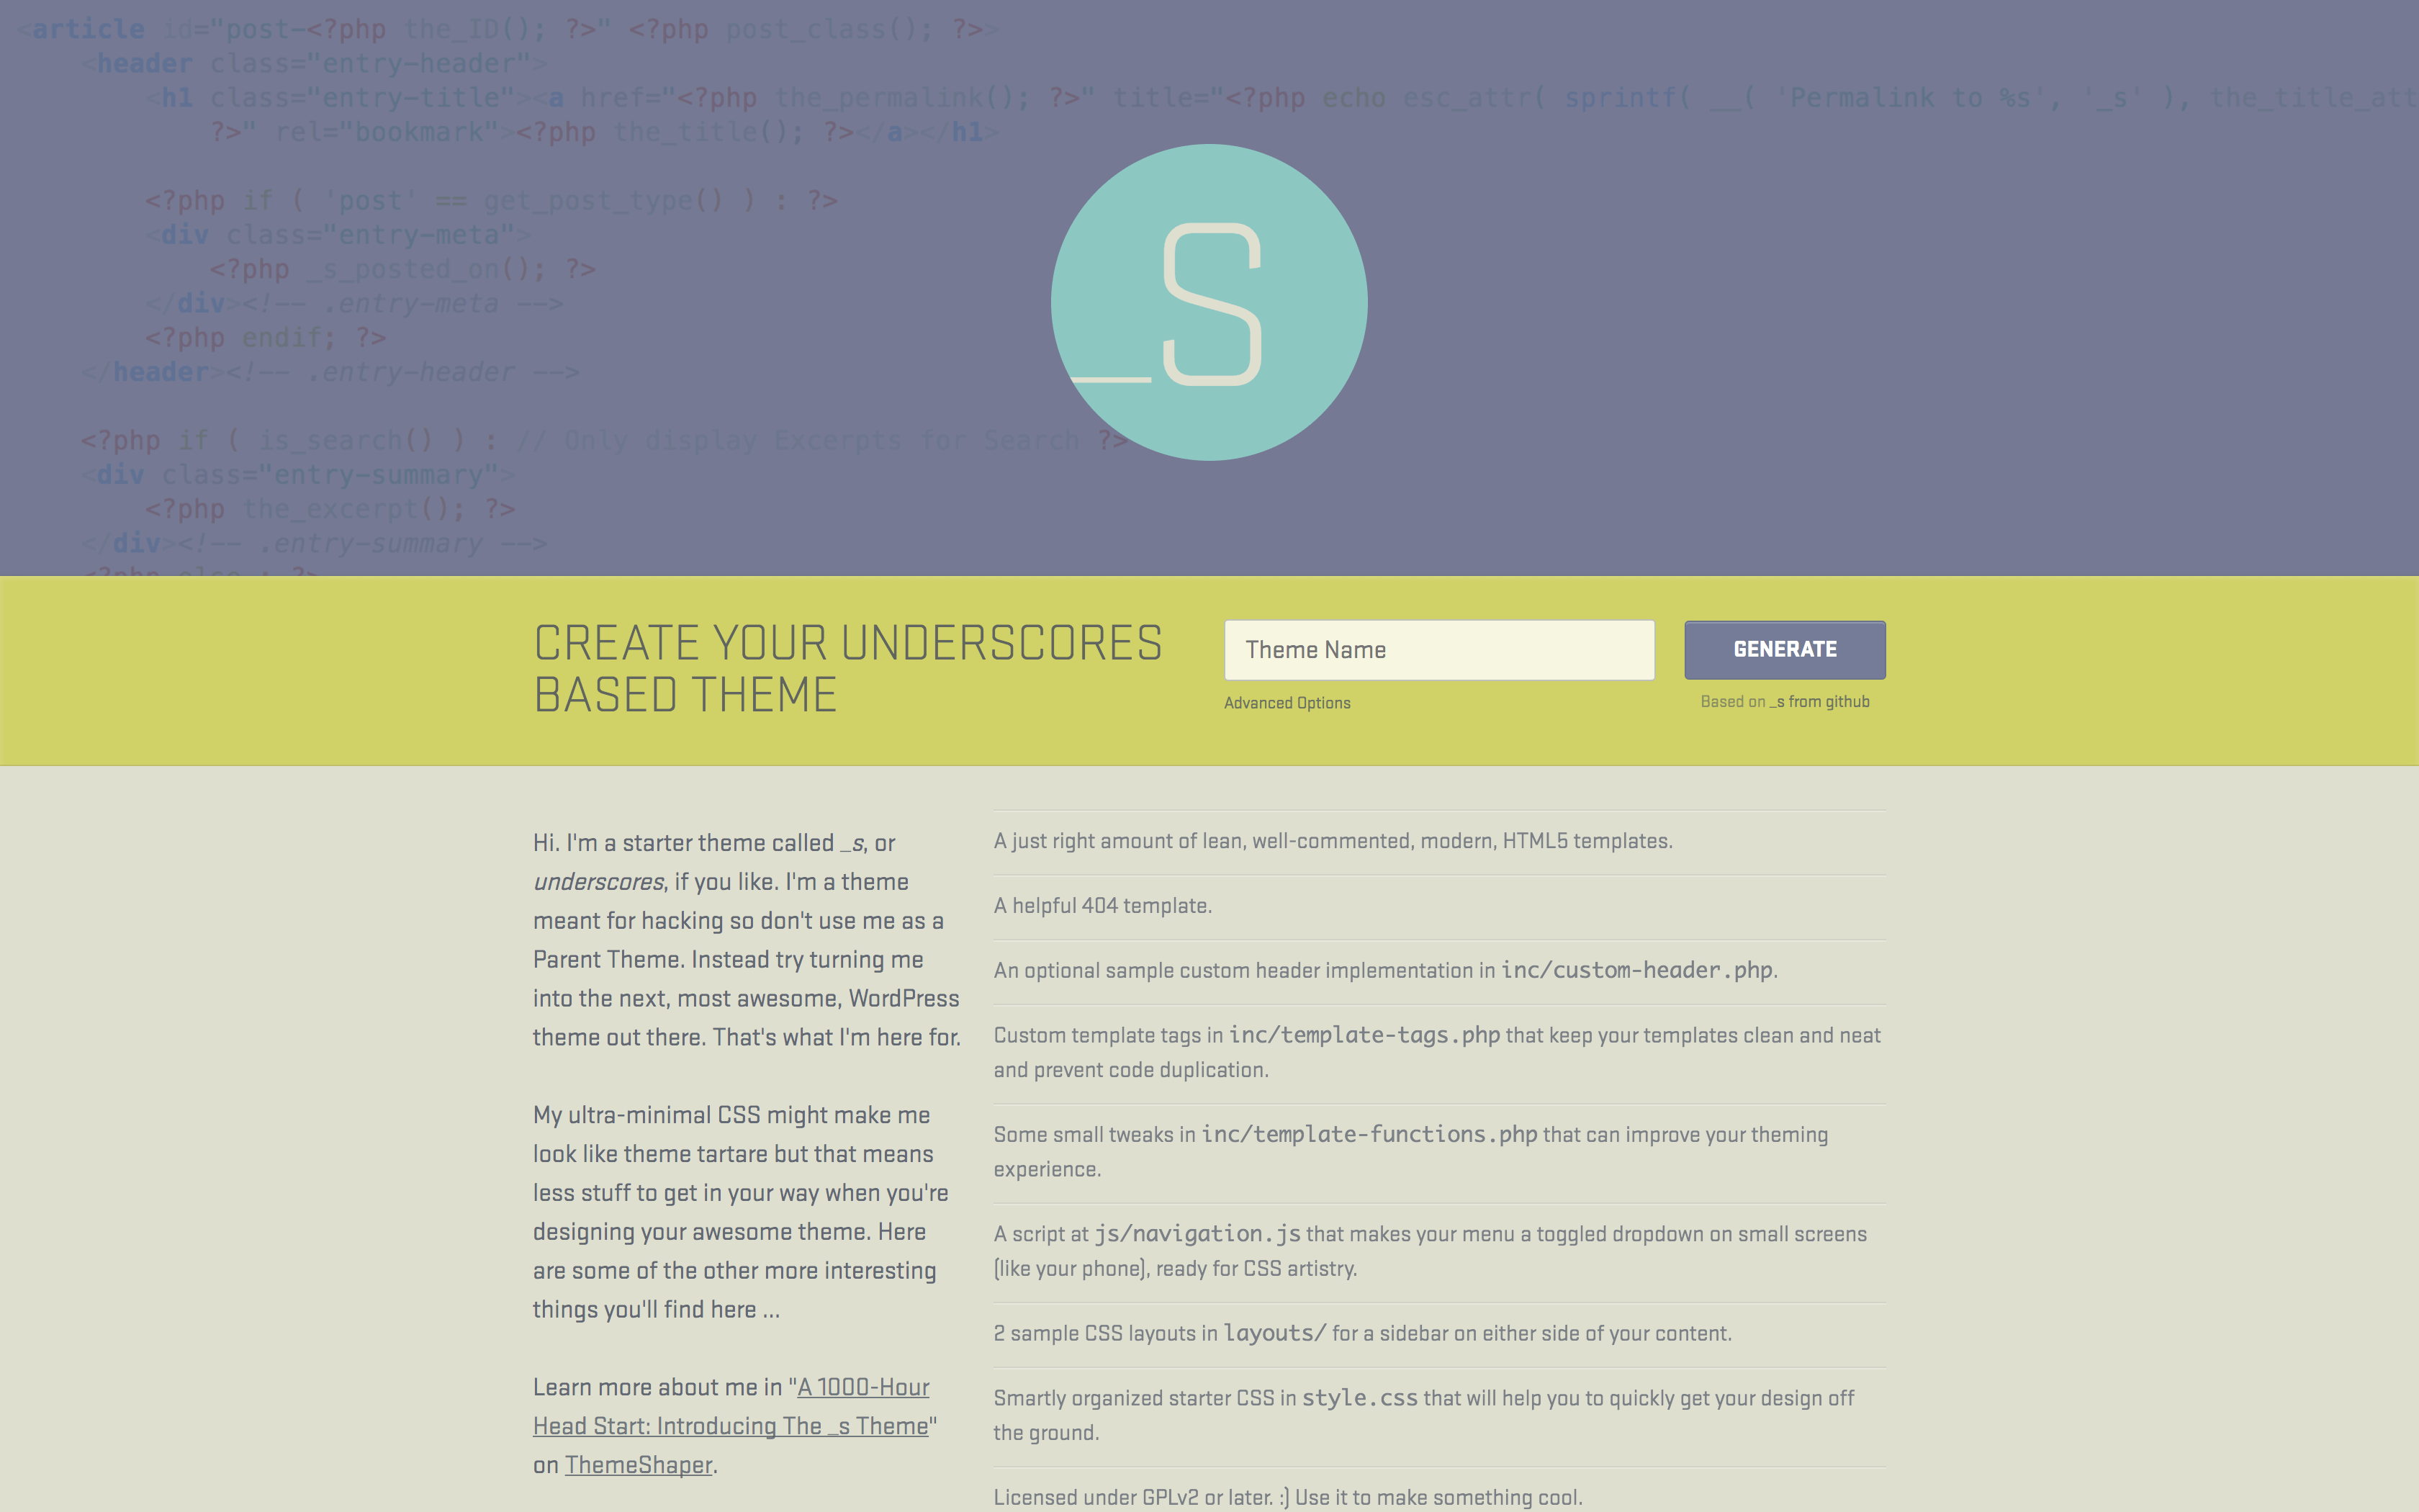
Task: Click the inc/template-functions.php code element
Action: pos(1369,1134)
